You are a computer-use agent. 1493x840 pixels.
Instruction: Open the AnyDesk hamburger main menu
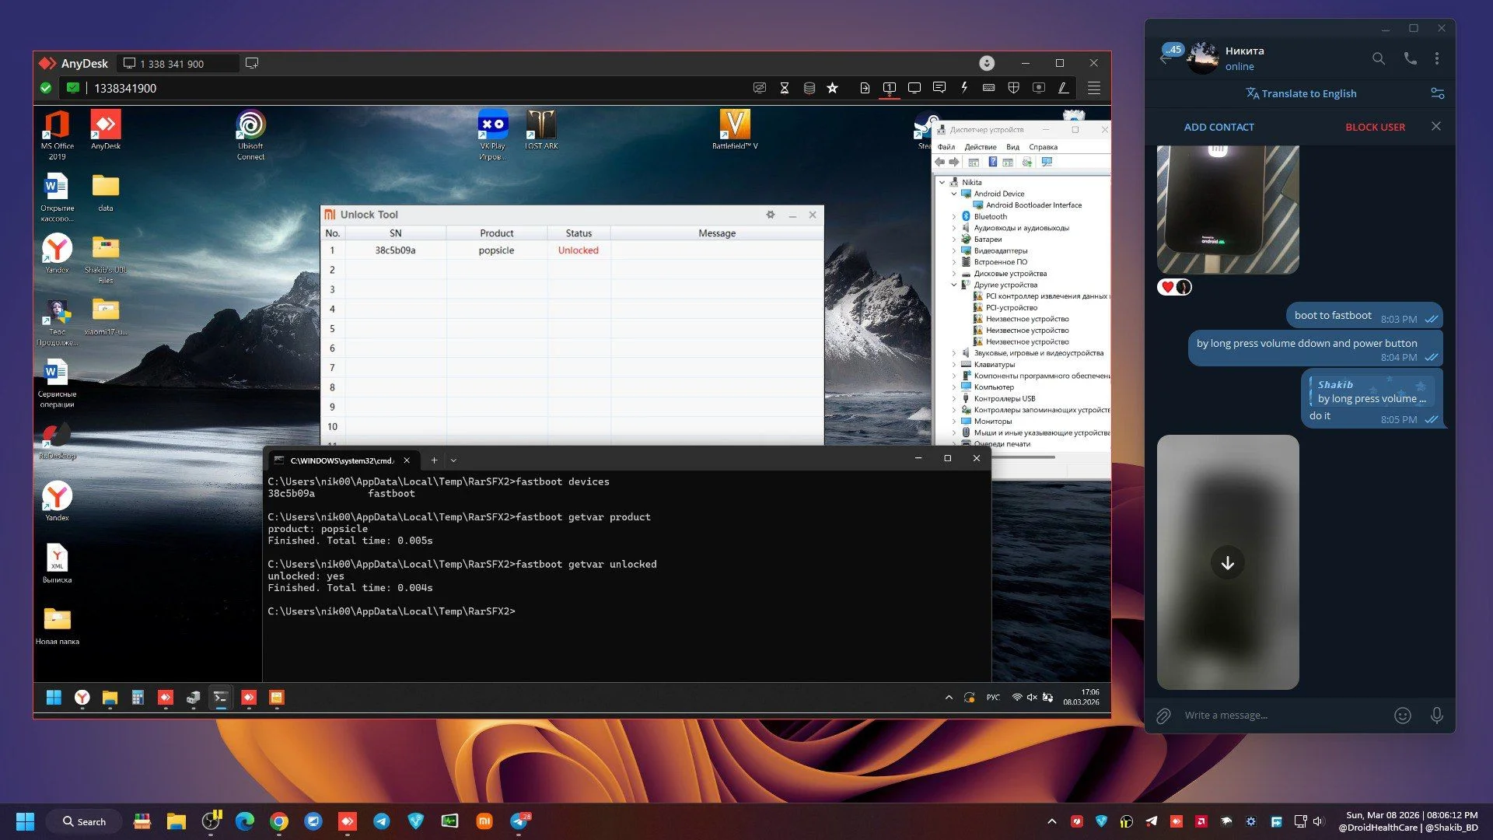pyautogui.click(x=1094, y=88)
